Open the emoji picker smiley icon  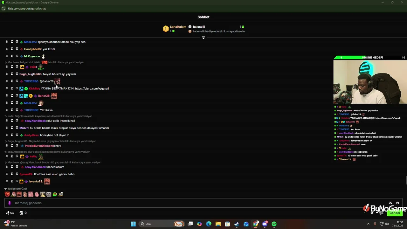pos(397,203)
